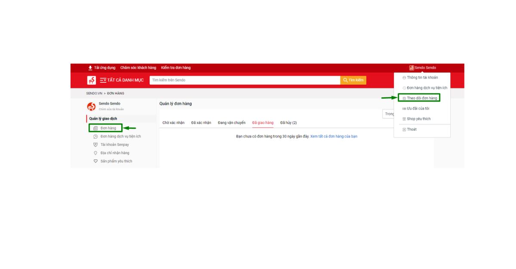
Task: Click the Ưu đãi của tôi voucher icon
Action: (404, 108)
